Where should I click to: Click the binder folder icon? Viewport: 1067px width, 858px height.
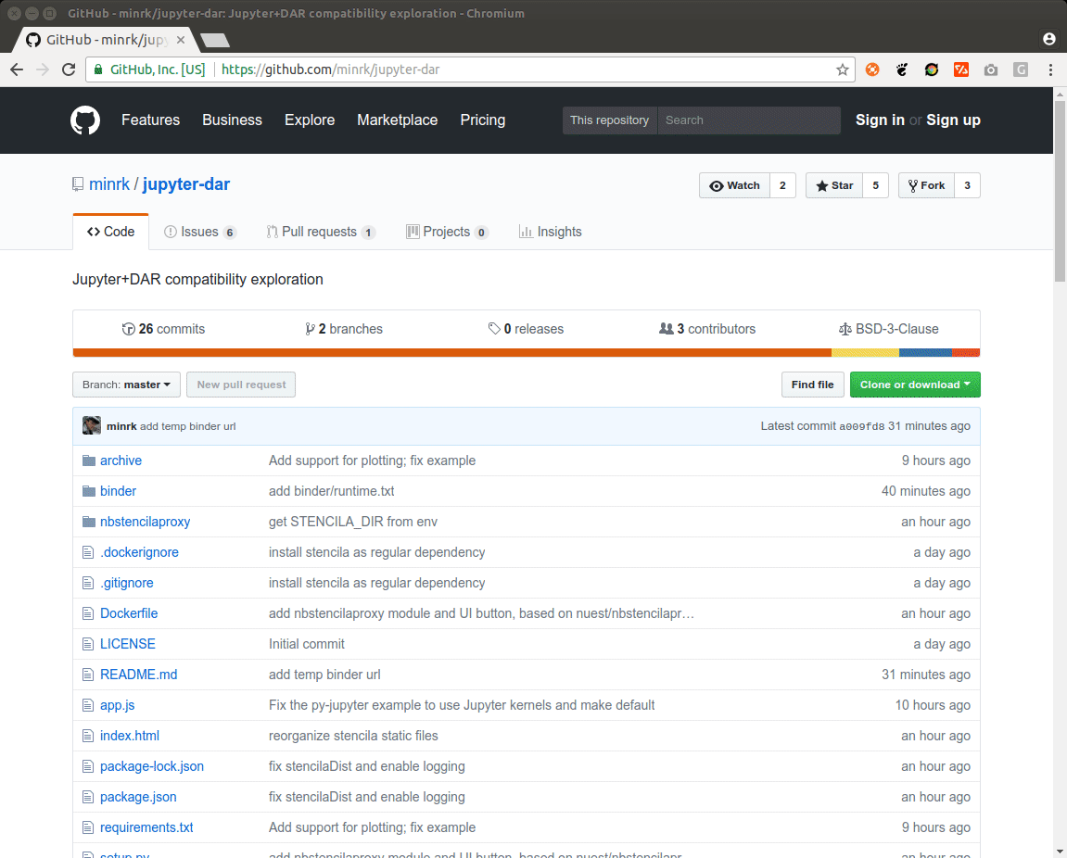(88, 491)
